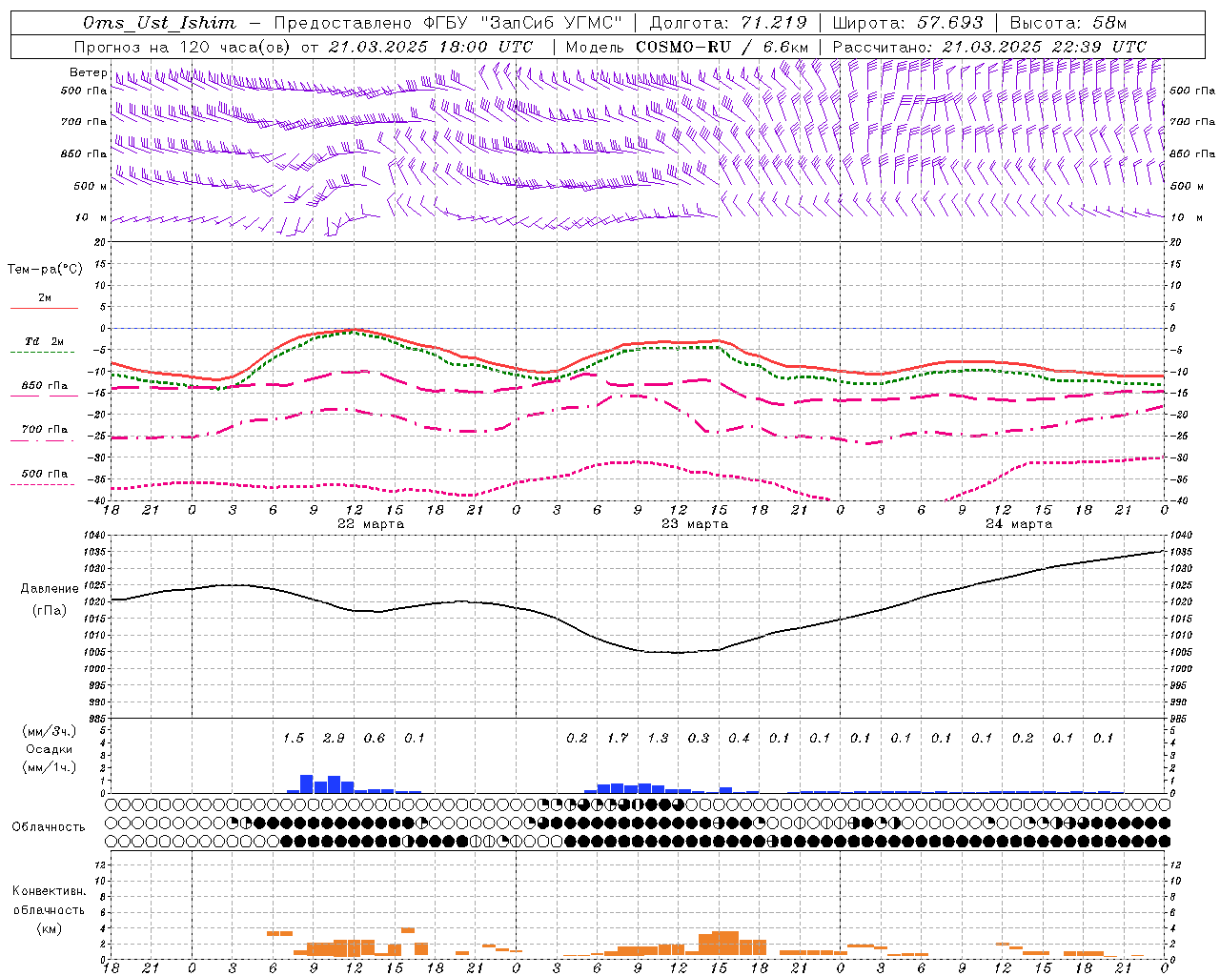Image resolution: width=1220 pixels, height=976 pixels.
Task: Click the precipitation value 1.7
Action: click(x=617, y=739)
